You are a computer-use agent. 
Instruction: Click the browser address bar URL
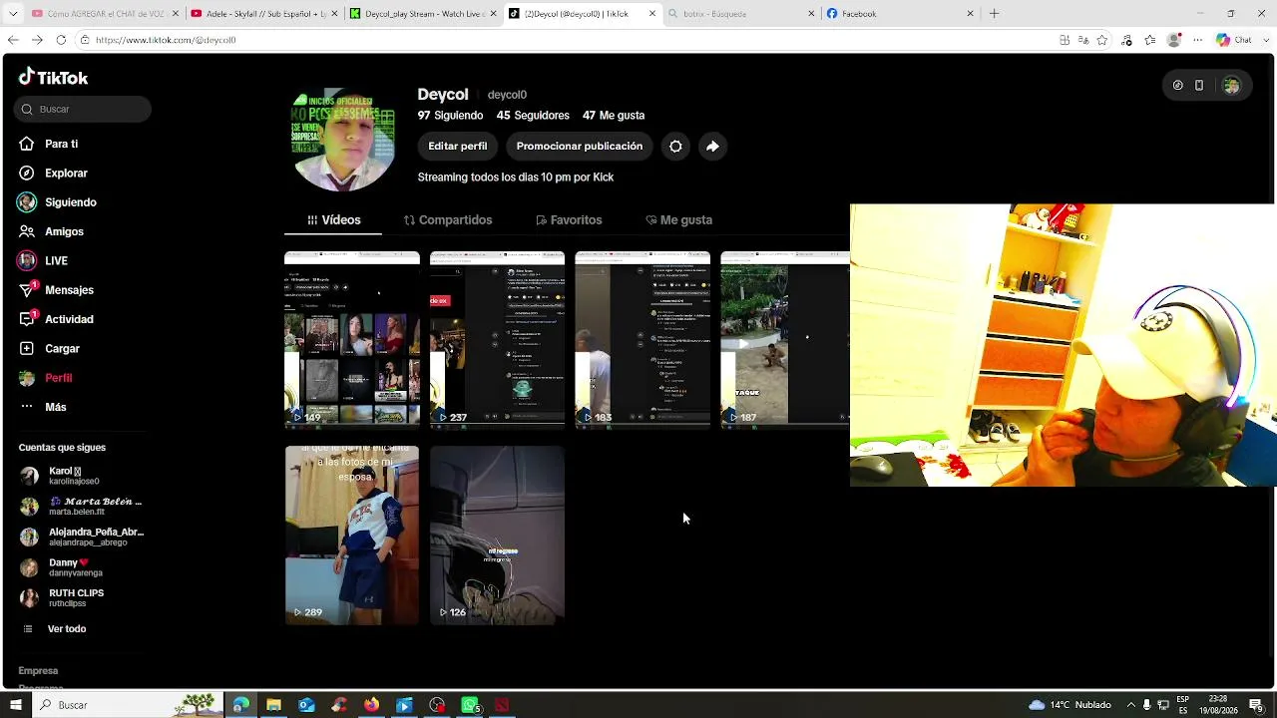pyautogui.click(x=166, y=40)
